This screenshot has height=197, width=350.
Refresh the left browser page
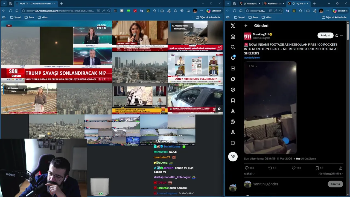coord(10,11)
